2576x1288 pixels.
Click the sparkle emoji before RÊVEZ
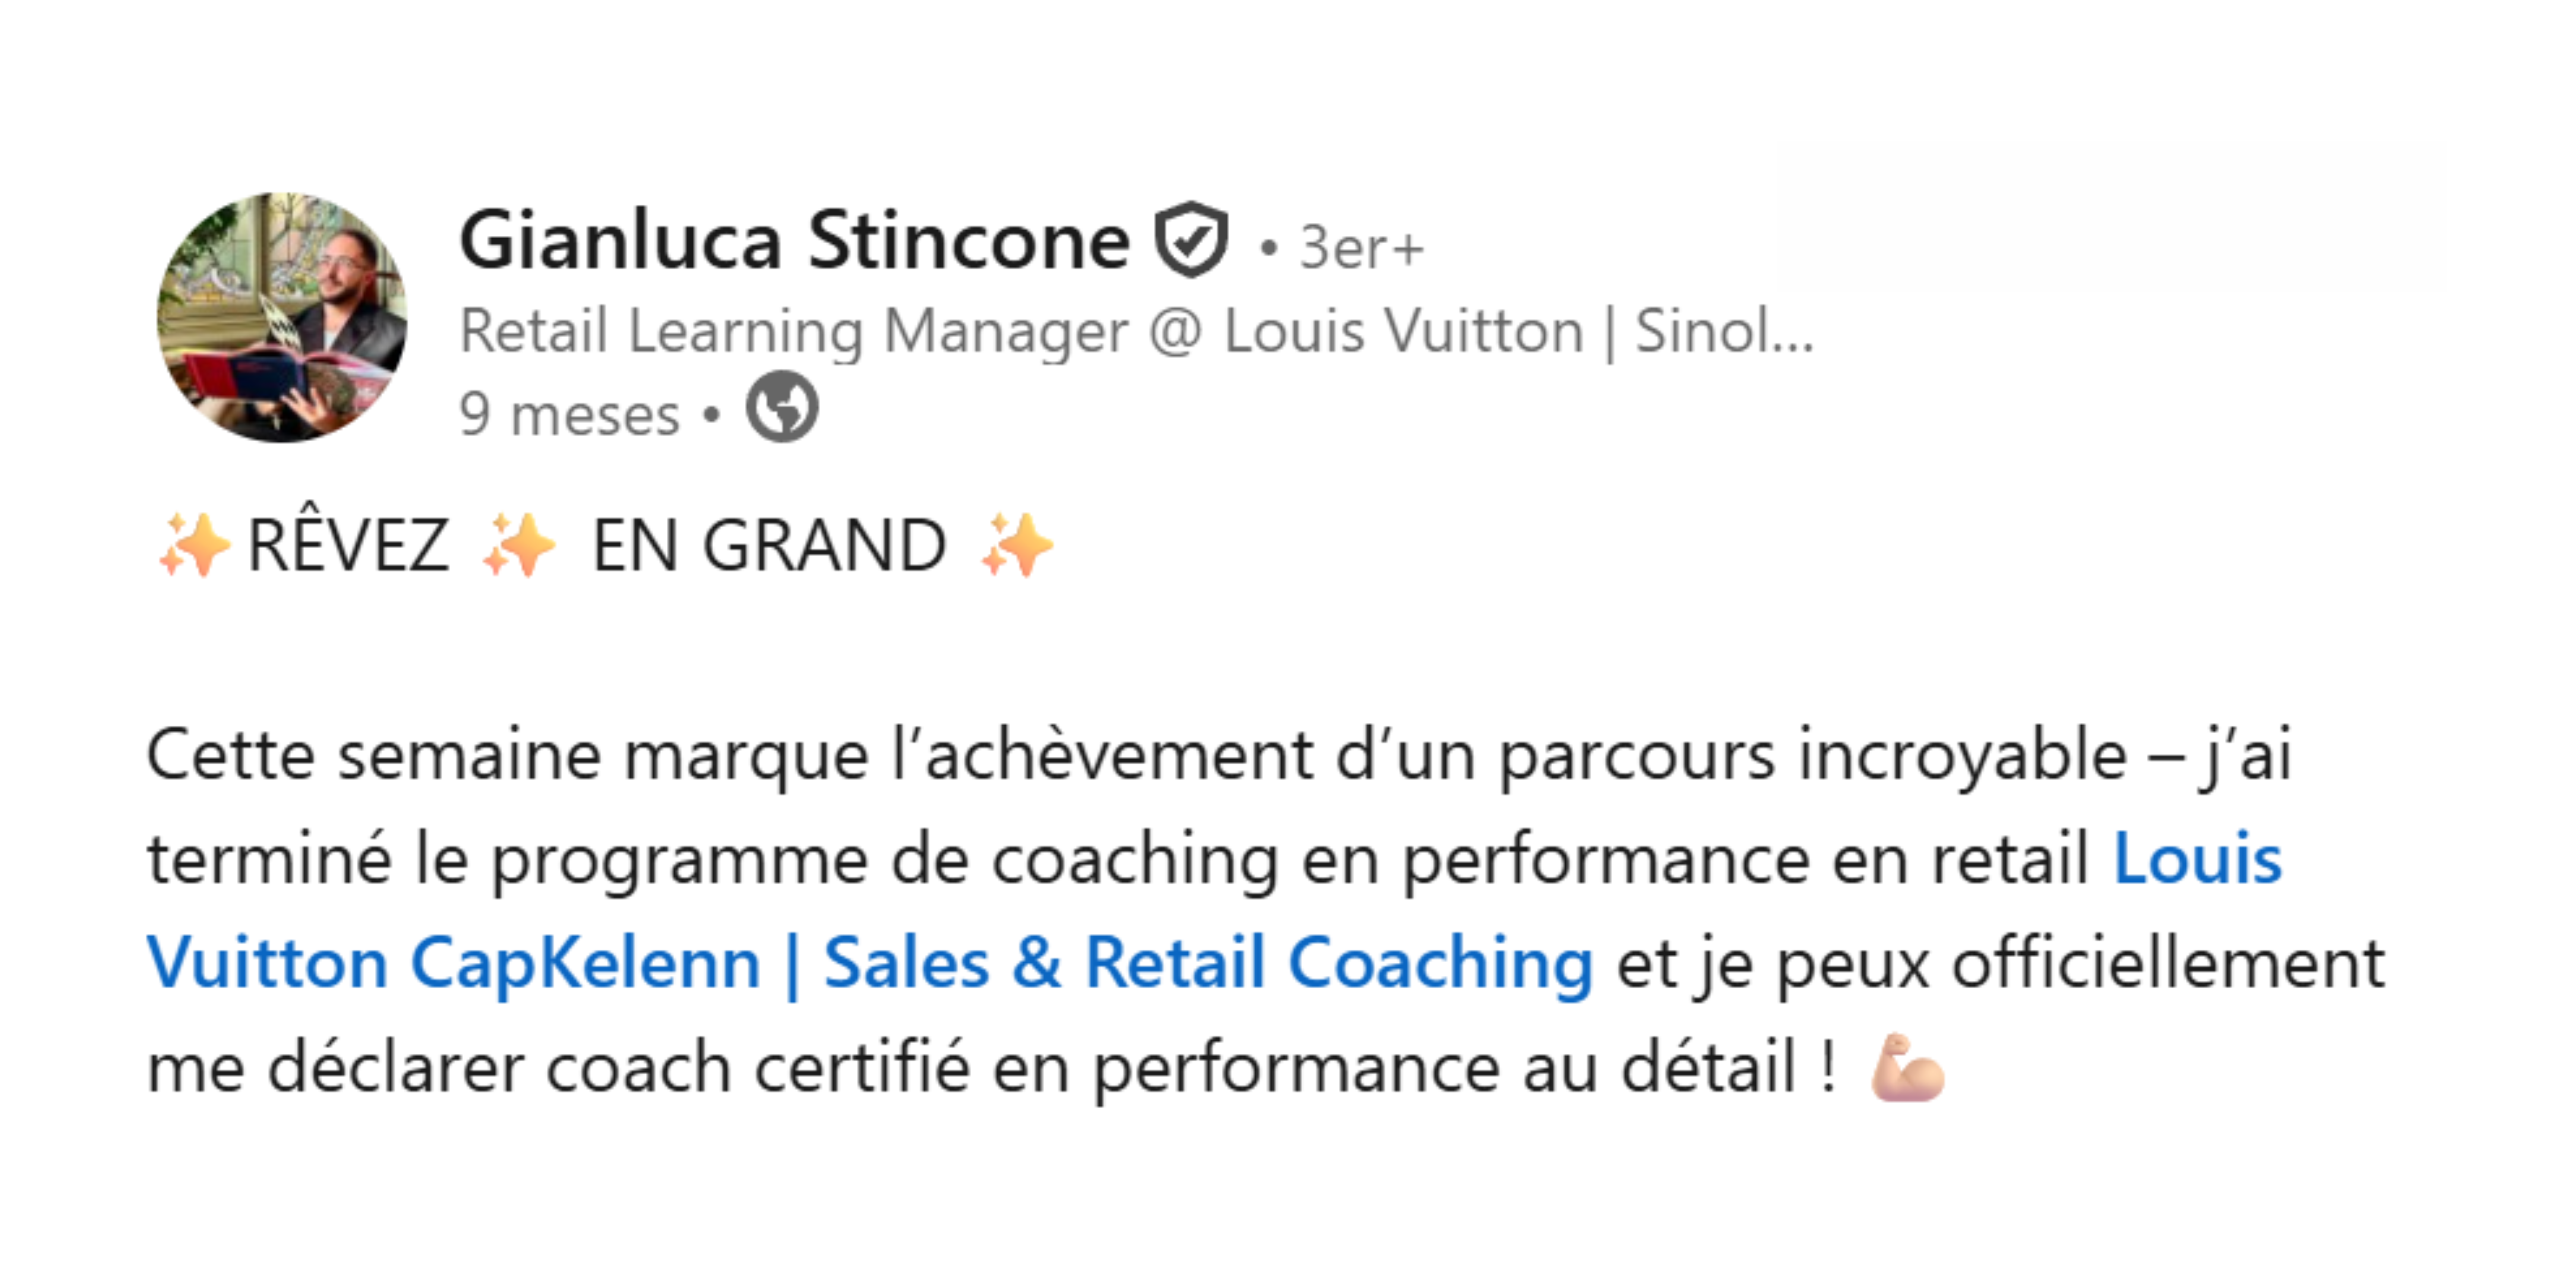click(194, 545)
